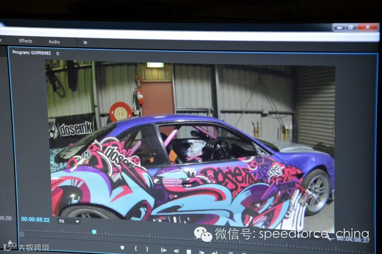Add a marker with the Add Marker icon

pyautogui.click(x=122, y=248)
